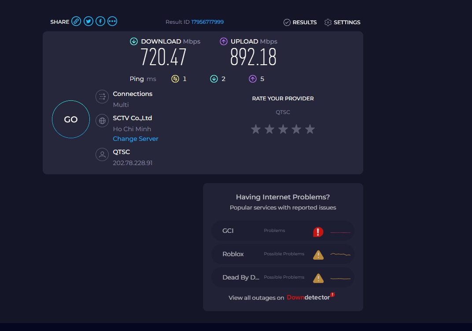Open the GCI outage row
The width and height of the screenshot is (472, 331).
(x=283, y=231)
